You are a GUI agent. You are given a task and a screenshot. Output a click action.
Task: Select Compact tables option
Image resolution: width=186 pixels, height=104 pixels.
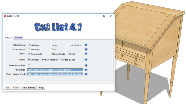[29, 60]
